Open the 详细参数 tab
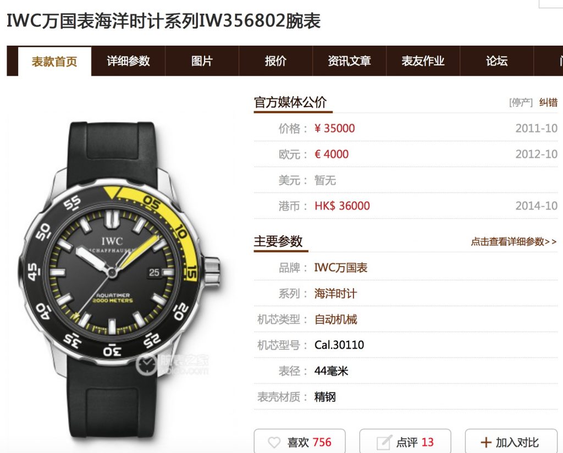Image resolution: width=563 pixels, height=453 pixels. tap(128, 61)
